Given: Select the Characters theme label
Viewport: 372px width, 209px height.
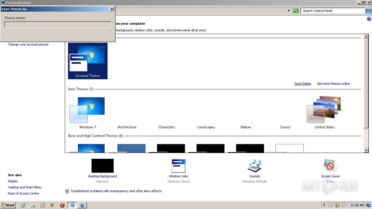Looking at the screenshot, I should (x=167, y=127).
